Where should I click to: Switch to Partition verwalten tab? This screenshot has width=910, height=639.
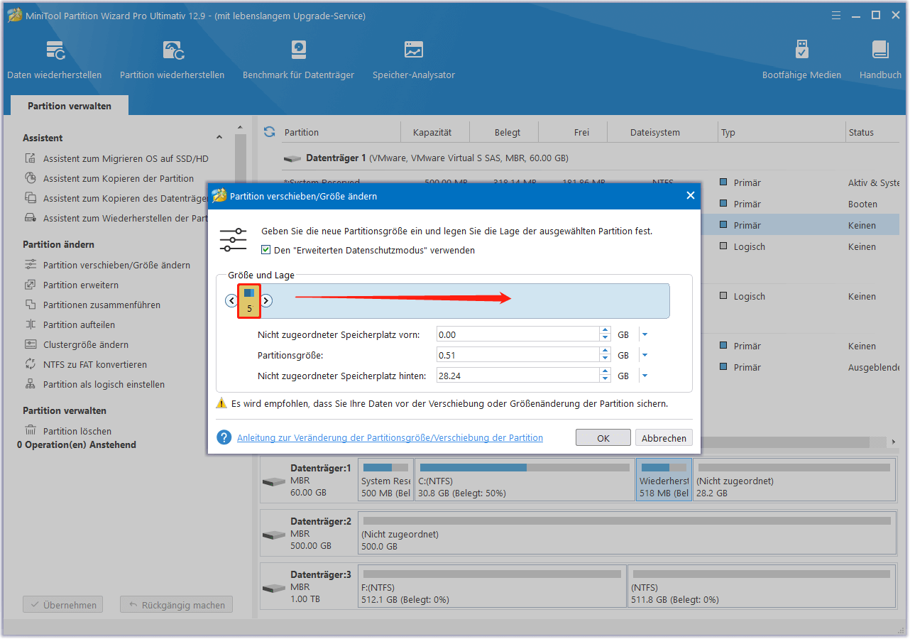point(70,106)
